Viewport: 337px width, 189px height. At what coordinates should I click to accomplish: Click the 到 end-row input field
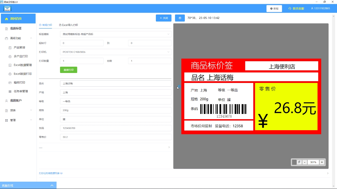tap(150, 43)
